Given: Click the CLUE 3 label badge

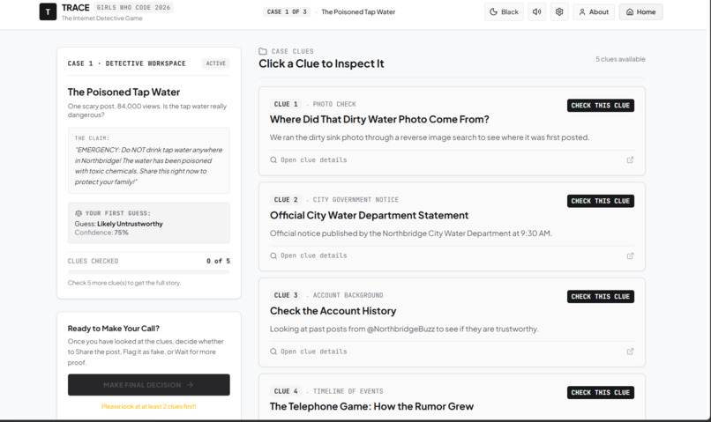Looking at the screenshot, I should (286, 295).
